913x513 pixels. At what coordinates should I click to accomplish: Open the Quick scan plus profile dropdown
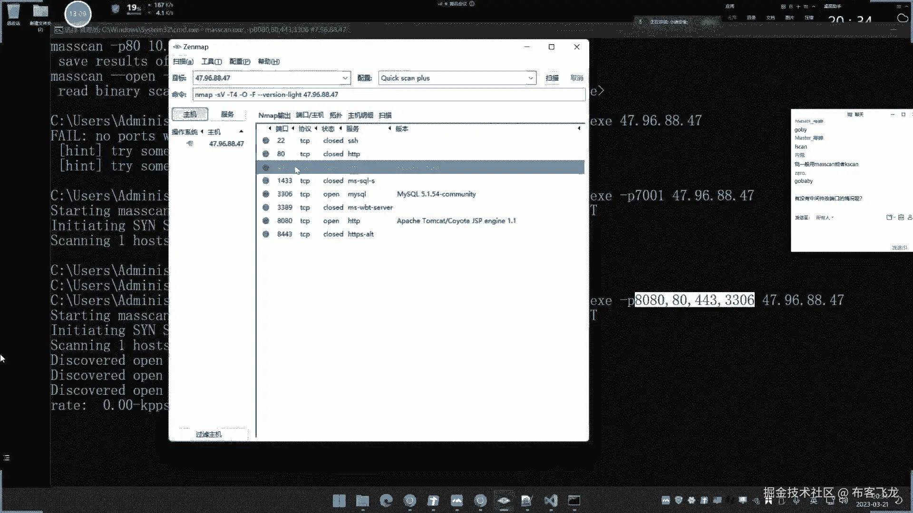coord(531,78)
